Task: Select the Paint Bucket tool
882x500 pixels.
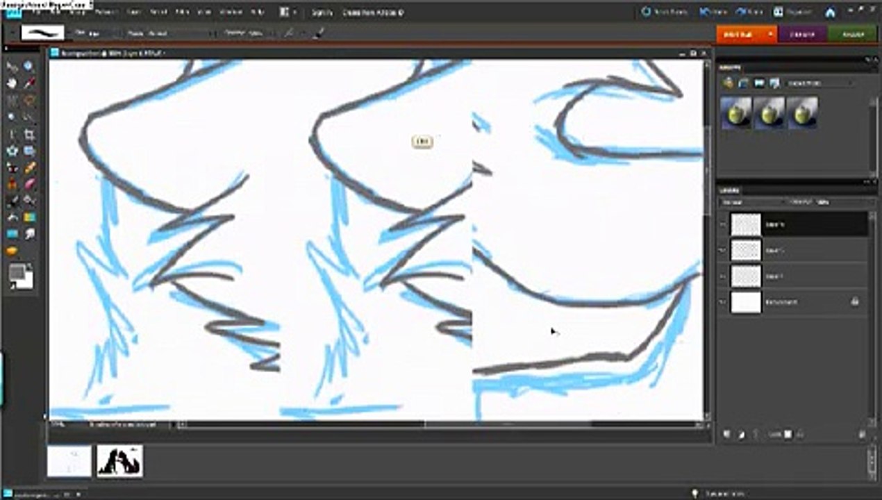Action: [12, 219]
